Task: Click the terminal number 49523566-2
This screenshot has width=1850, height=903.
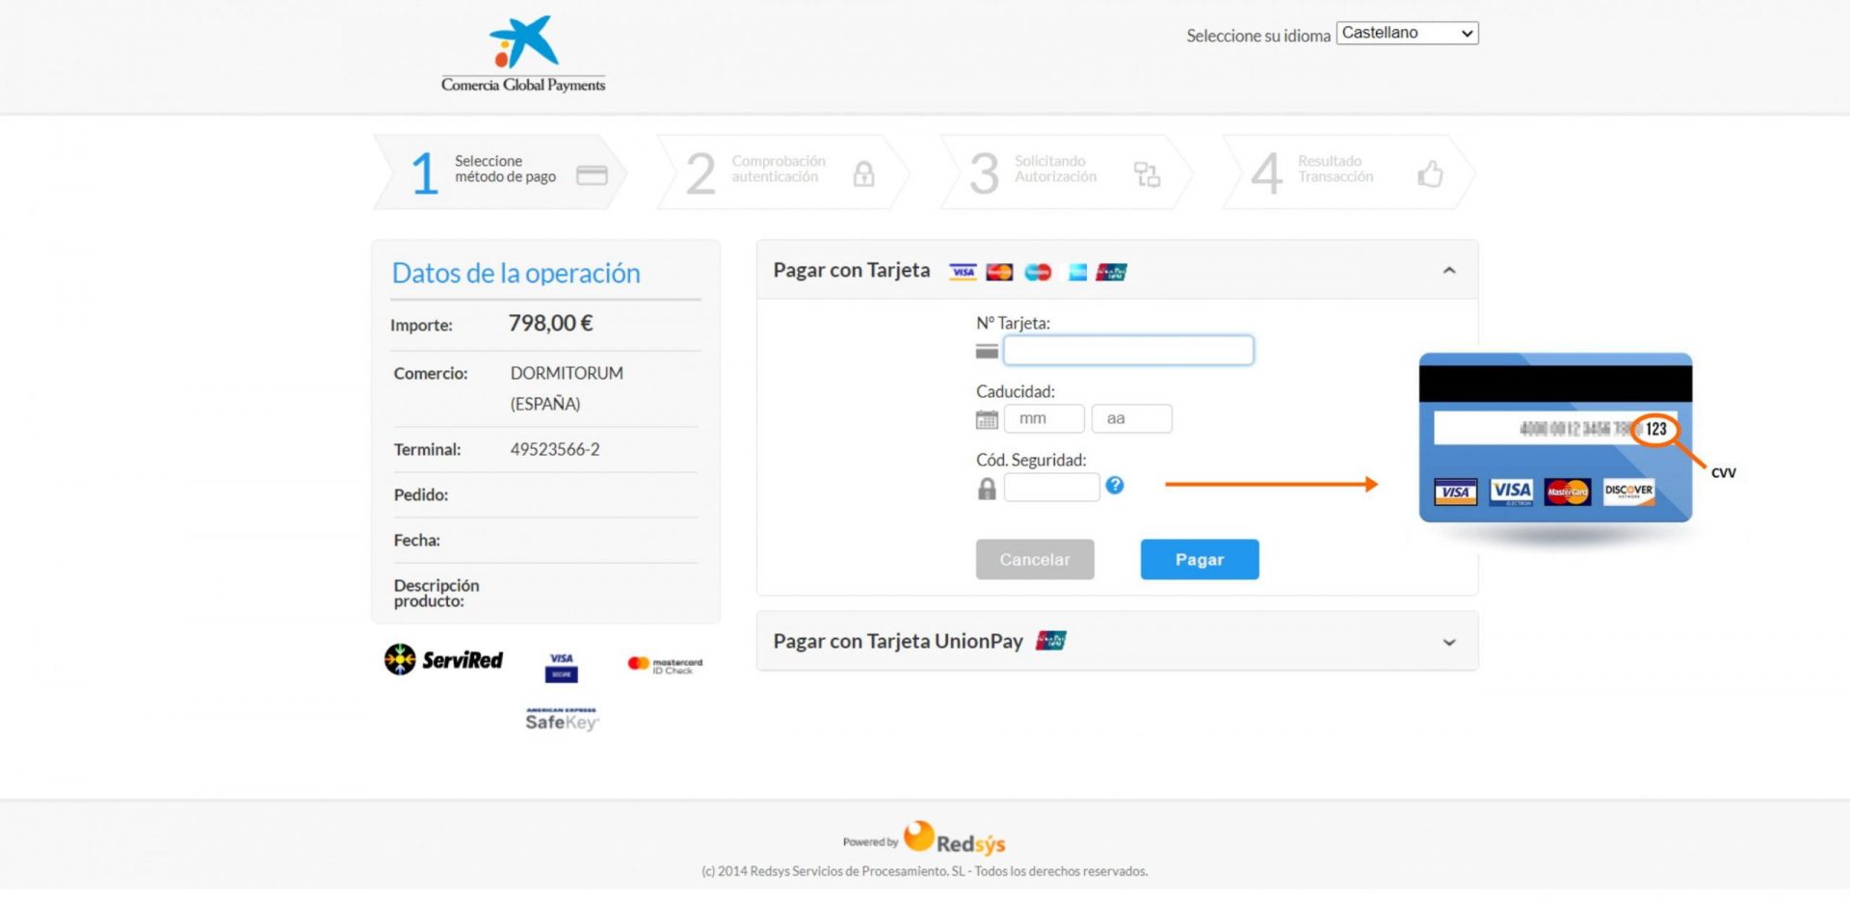Action: pyautogui.click(x=555, y=450)
